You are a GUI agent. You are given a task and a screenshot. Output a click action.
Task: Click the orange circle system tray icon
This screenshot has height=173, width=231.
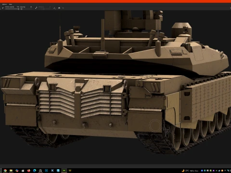click(x=222, y=171)
